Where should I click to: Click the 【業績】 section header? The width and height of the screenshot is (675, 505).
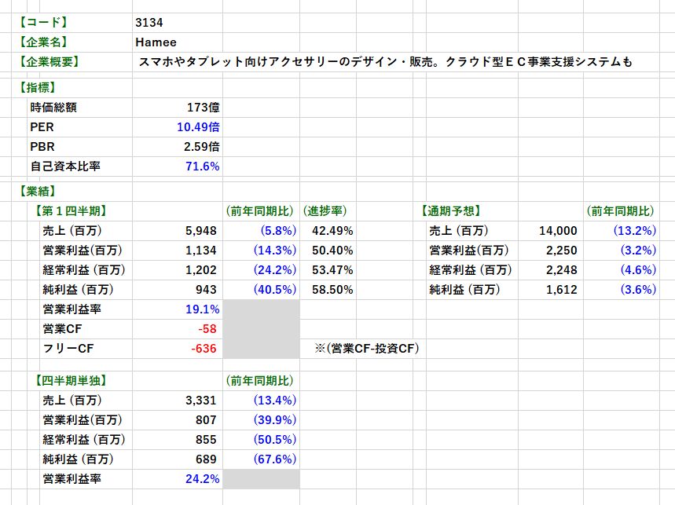[x=38, y=192]
